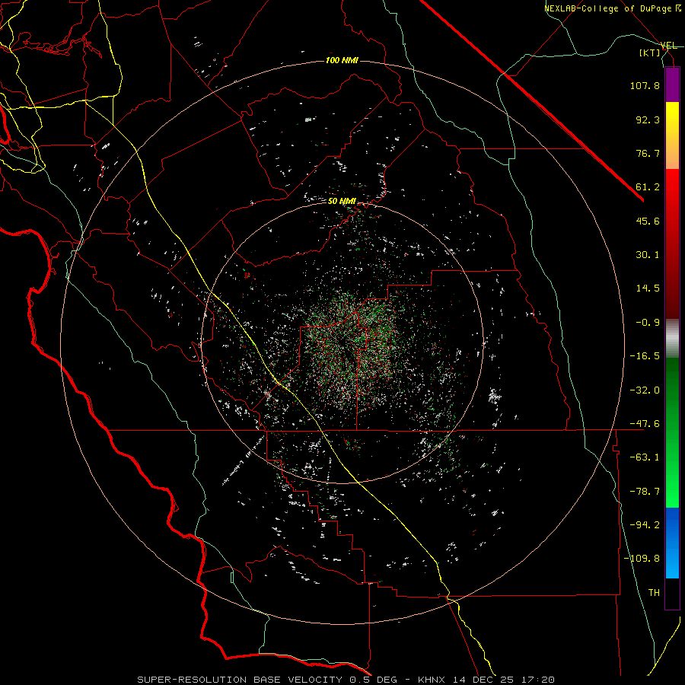Click the -32.0 velocity scale value
685x685 pixels.
[645, 390]
